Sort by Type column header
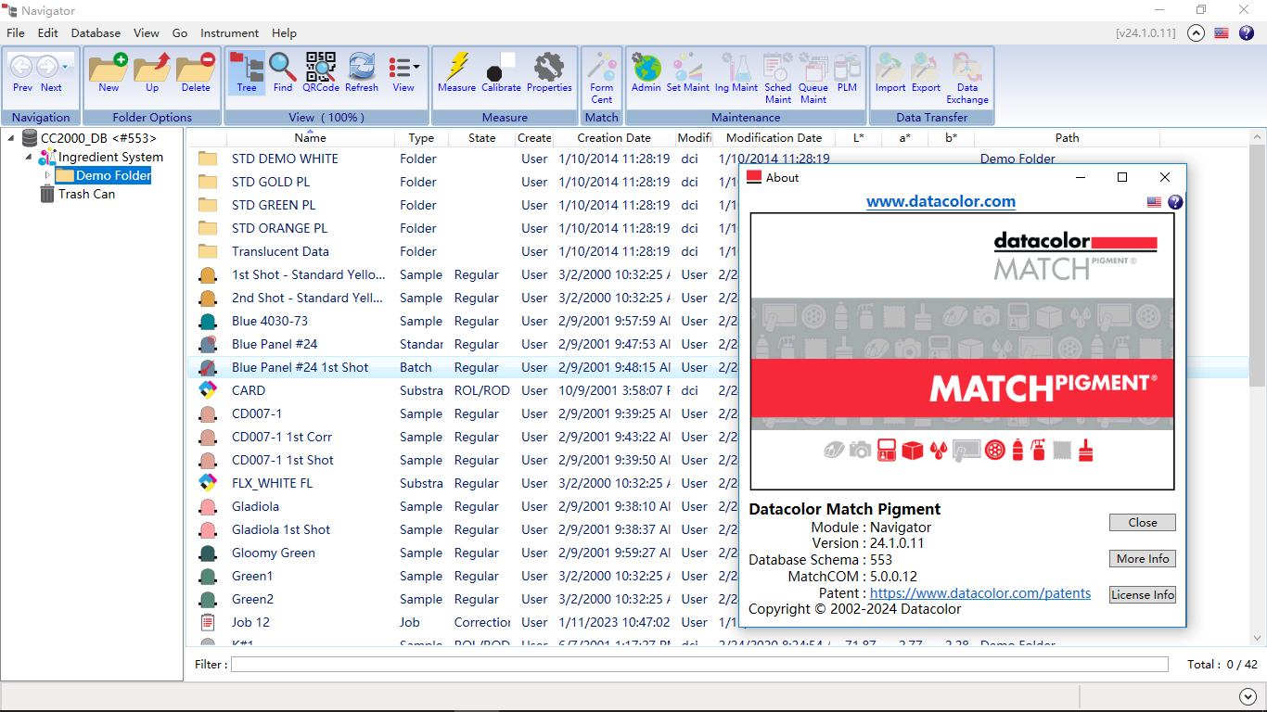 [421, 137]
